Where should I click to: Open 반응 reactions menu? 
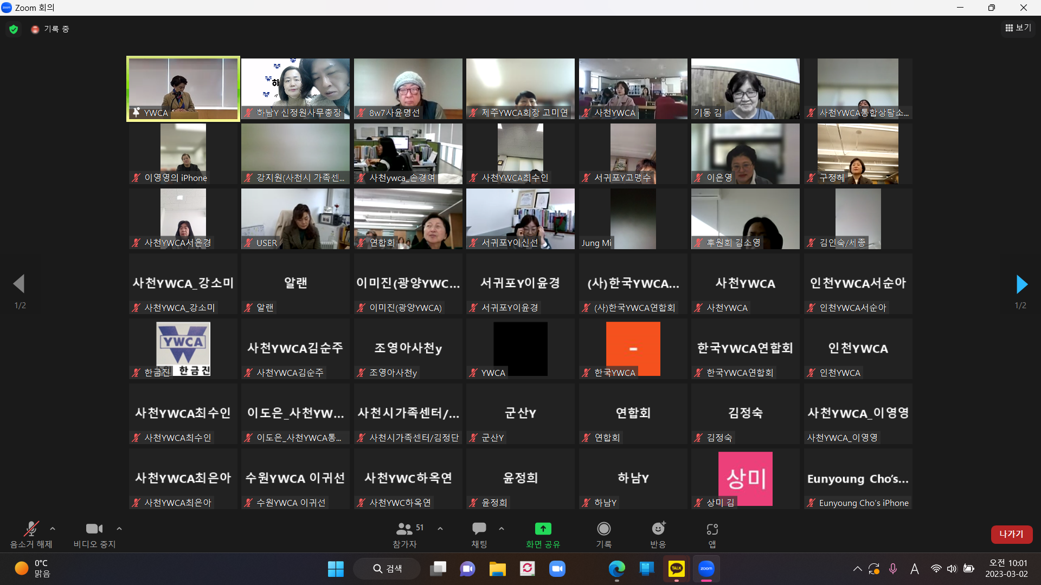point(658,535)
